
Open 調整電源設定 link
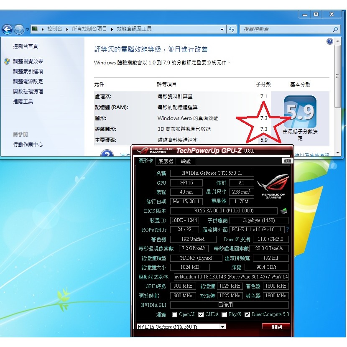[x=28, y=81]
